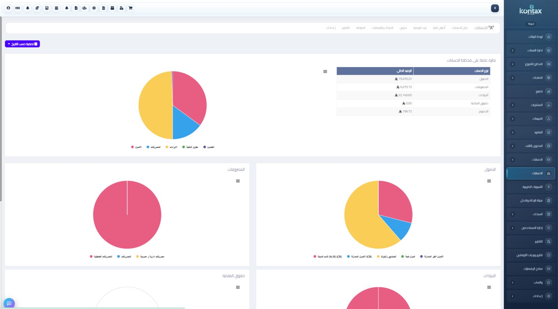Expand the المبيعات sidebar section chevron
The height and width of the screenshot is (309, 558).
[512, 119]
